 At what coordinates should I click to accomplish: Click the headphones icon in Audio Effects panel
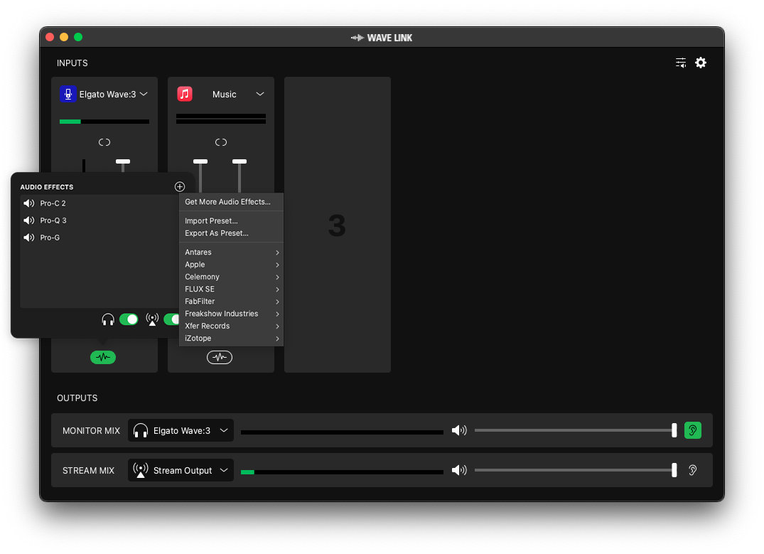click(x=108, y=319)
